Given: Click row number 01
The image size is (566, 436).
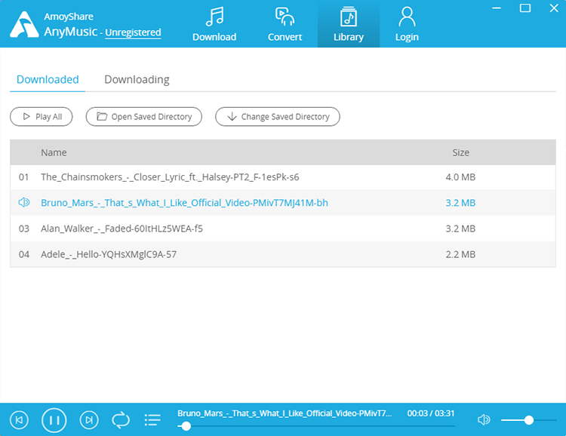Looking at the screenshot, I should (24, 177).
